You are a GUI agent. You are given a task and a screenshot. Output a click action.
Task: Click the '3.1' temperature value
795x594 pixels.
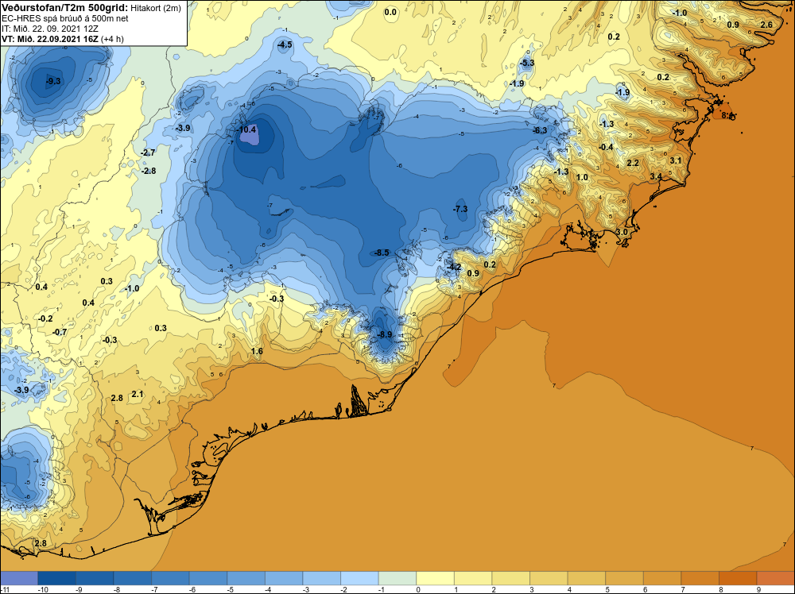(675, 160)
